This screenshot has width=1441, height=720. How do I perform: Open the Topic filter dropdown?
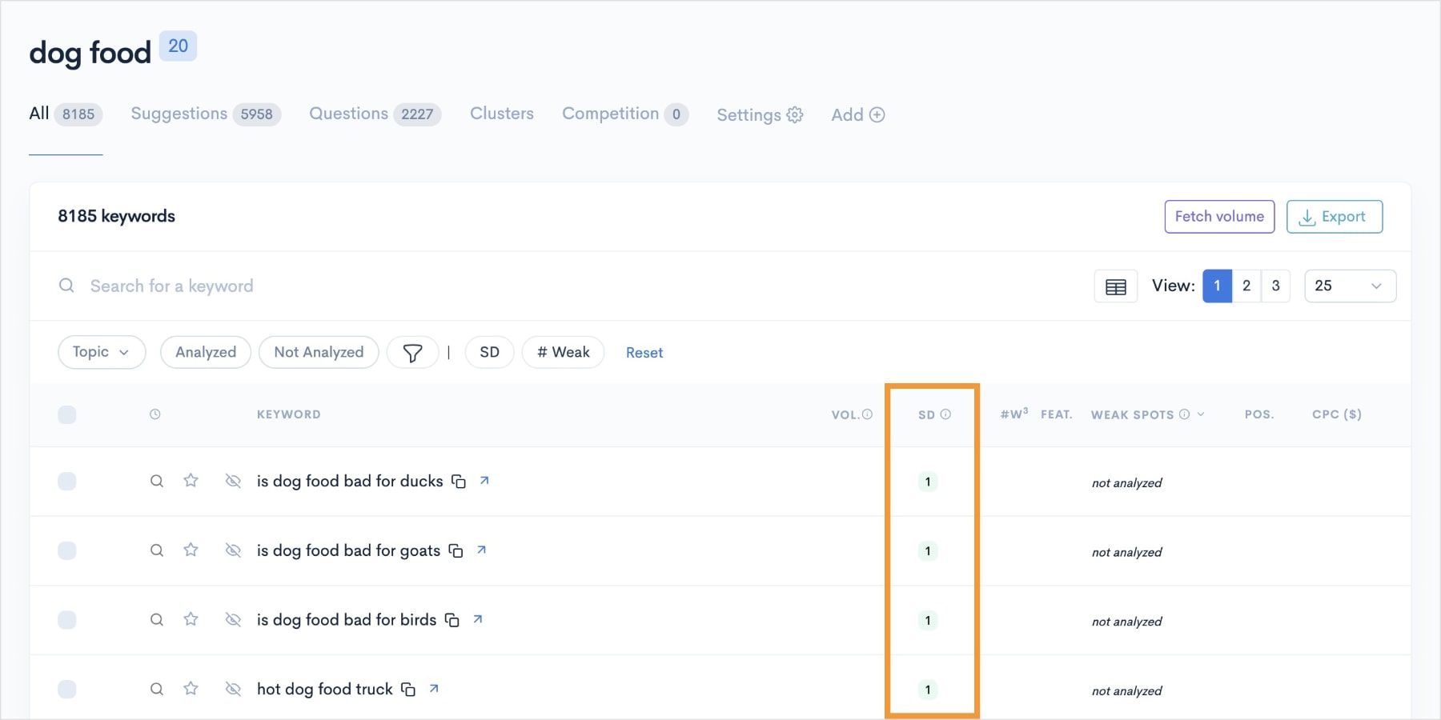point(101,352)
